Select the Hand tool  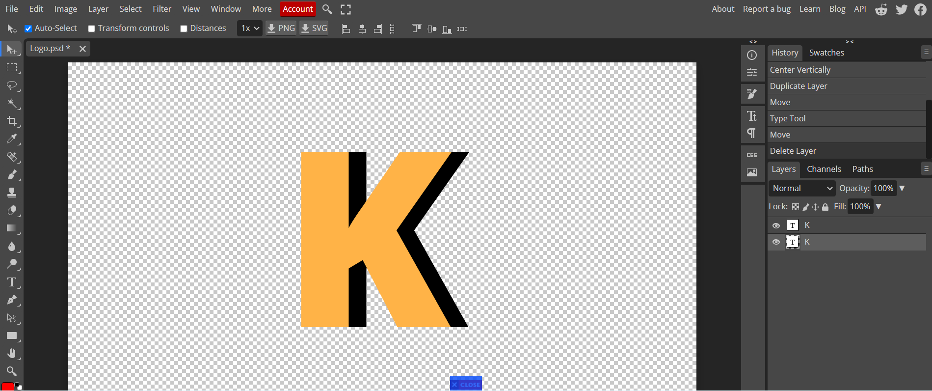point(12,354)
